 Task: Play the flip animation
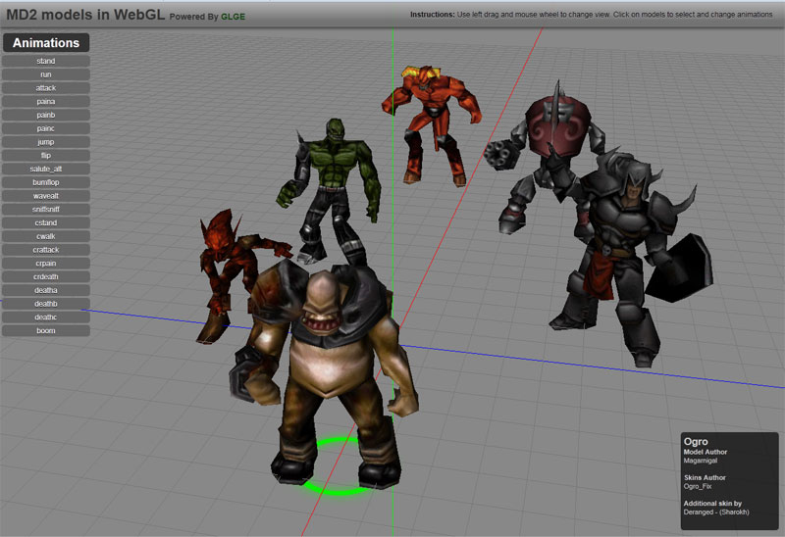click(46, 156)
